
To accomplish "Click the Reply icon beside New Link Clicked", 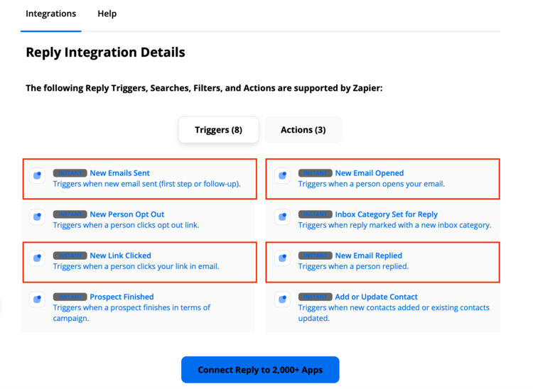I will coord(37,258).
